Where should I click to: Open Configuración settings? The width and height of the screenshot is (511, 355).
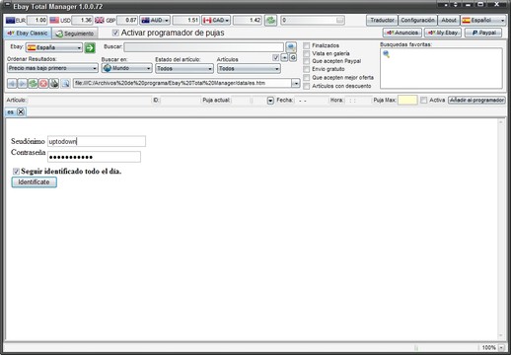(417, 21)
